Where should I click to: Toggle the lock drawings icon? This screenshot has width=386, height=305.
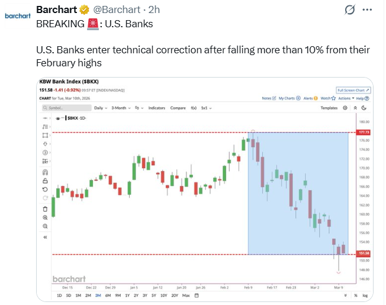point(46,180)
